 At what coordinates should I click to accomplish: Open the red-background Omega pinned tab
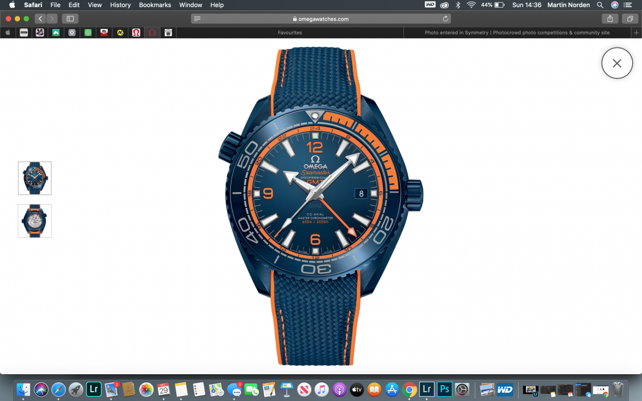136,33
